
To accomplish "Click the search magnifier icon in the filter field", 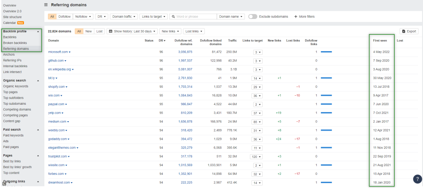I will tap(173, 16).
